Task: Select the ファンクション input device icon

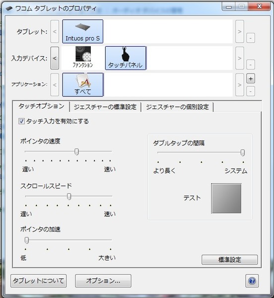Action: [83, 57]
